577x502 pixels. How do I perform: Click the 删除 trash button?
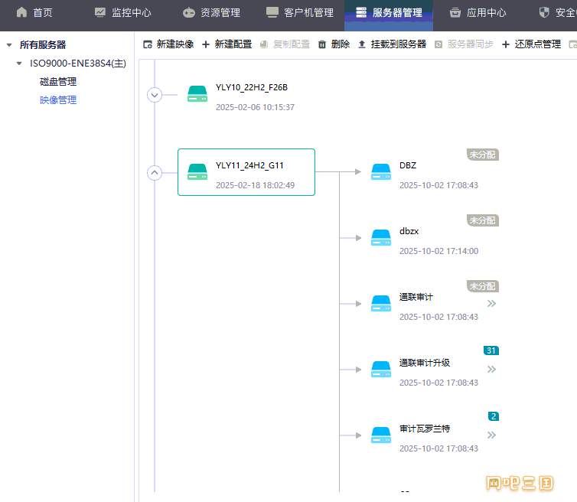(334, 44)
